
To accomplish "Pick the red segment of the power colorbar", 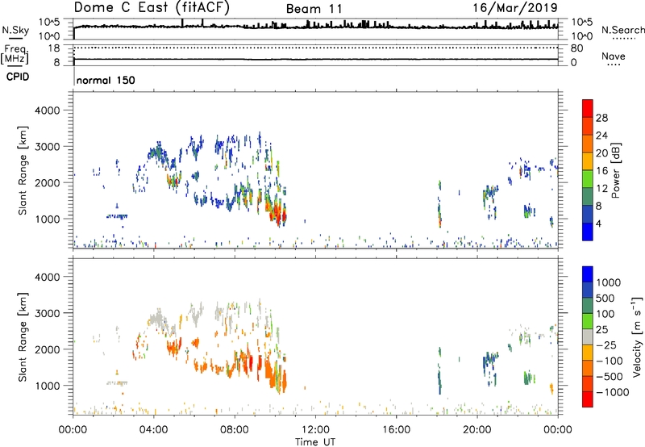I will pyautogui.click(x=588, y=108).
